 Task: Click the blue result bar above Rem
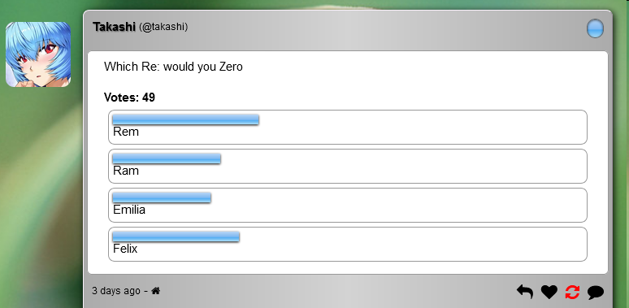pyautogui.click(x=185, y=119)
